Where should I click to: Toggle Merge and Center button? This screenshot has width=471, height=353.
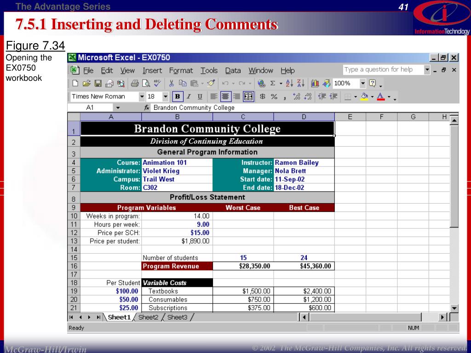tap(248, 97)
